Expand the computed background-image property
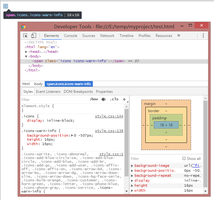 132,166
